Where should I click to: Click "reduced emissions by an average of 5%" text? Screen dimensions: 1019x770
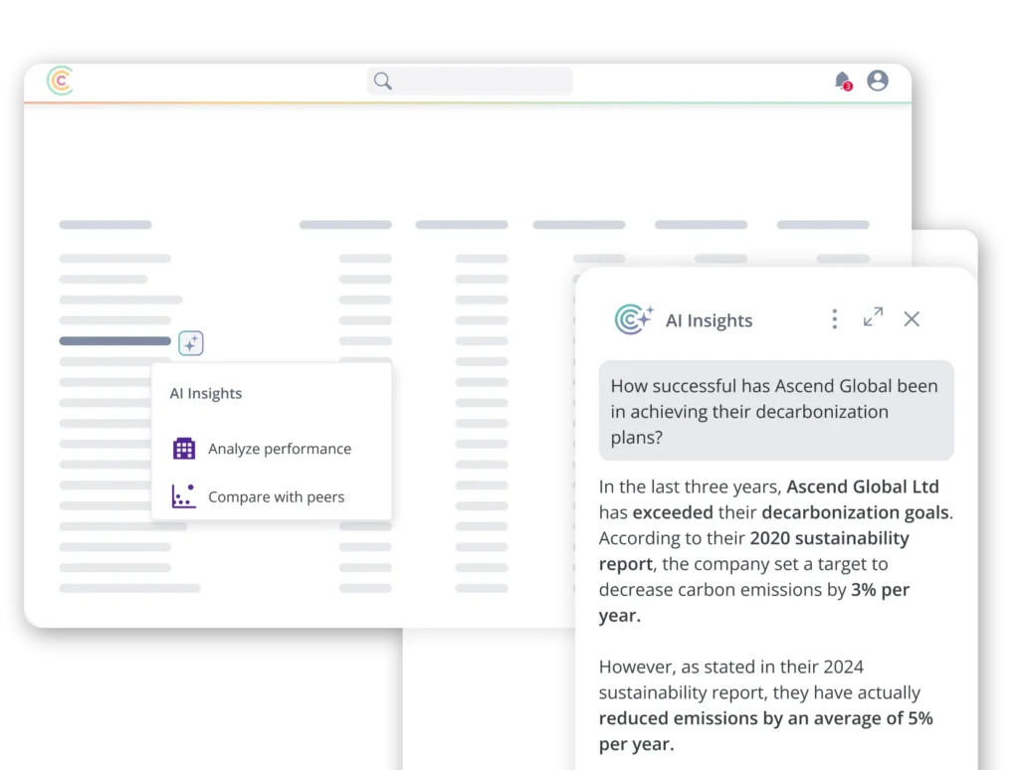click(x=765, y=718)
